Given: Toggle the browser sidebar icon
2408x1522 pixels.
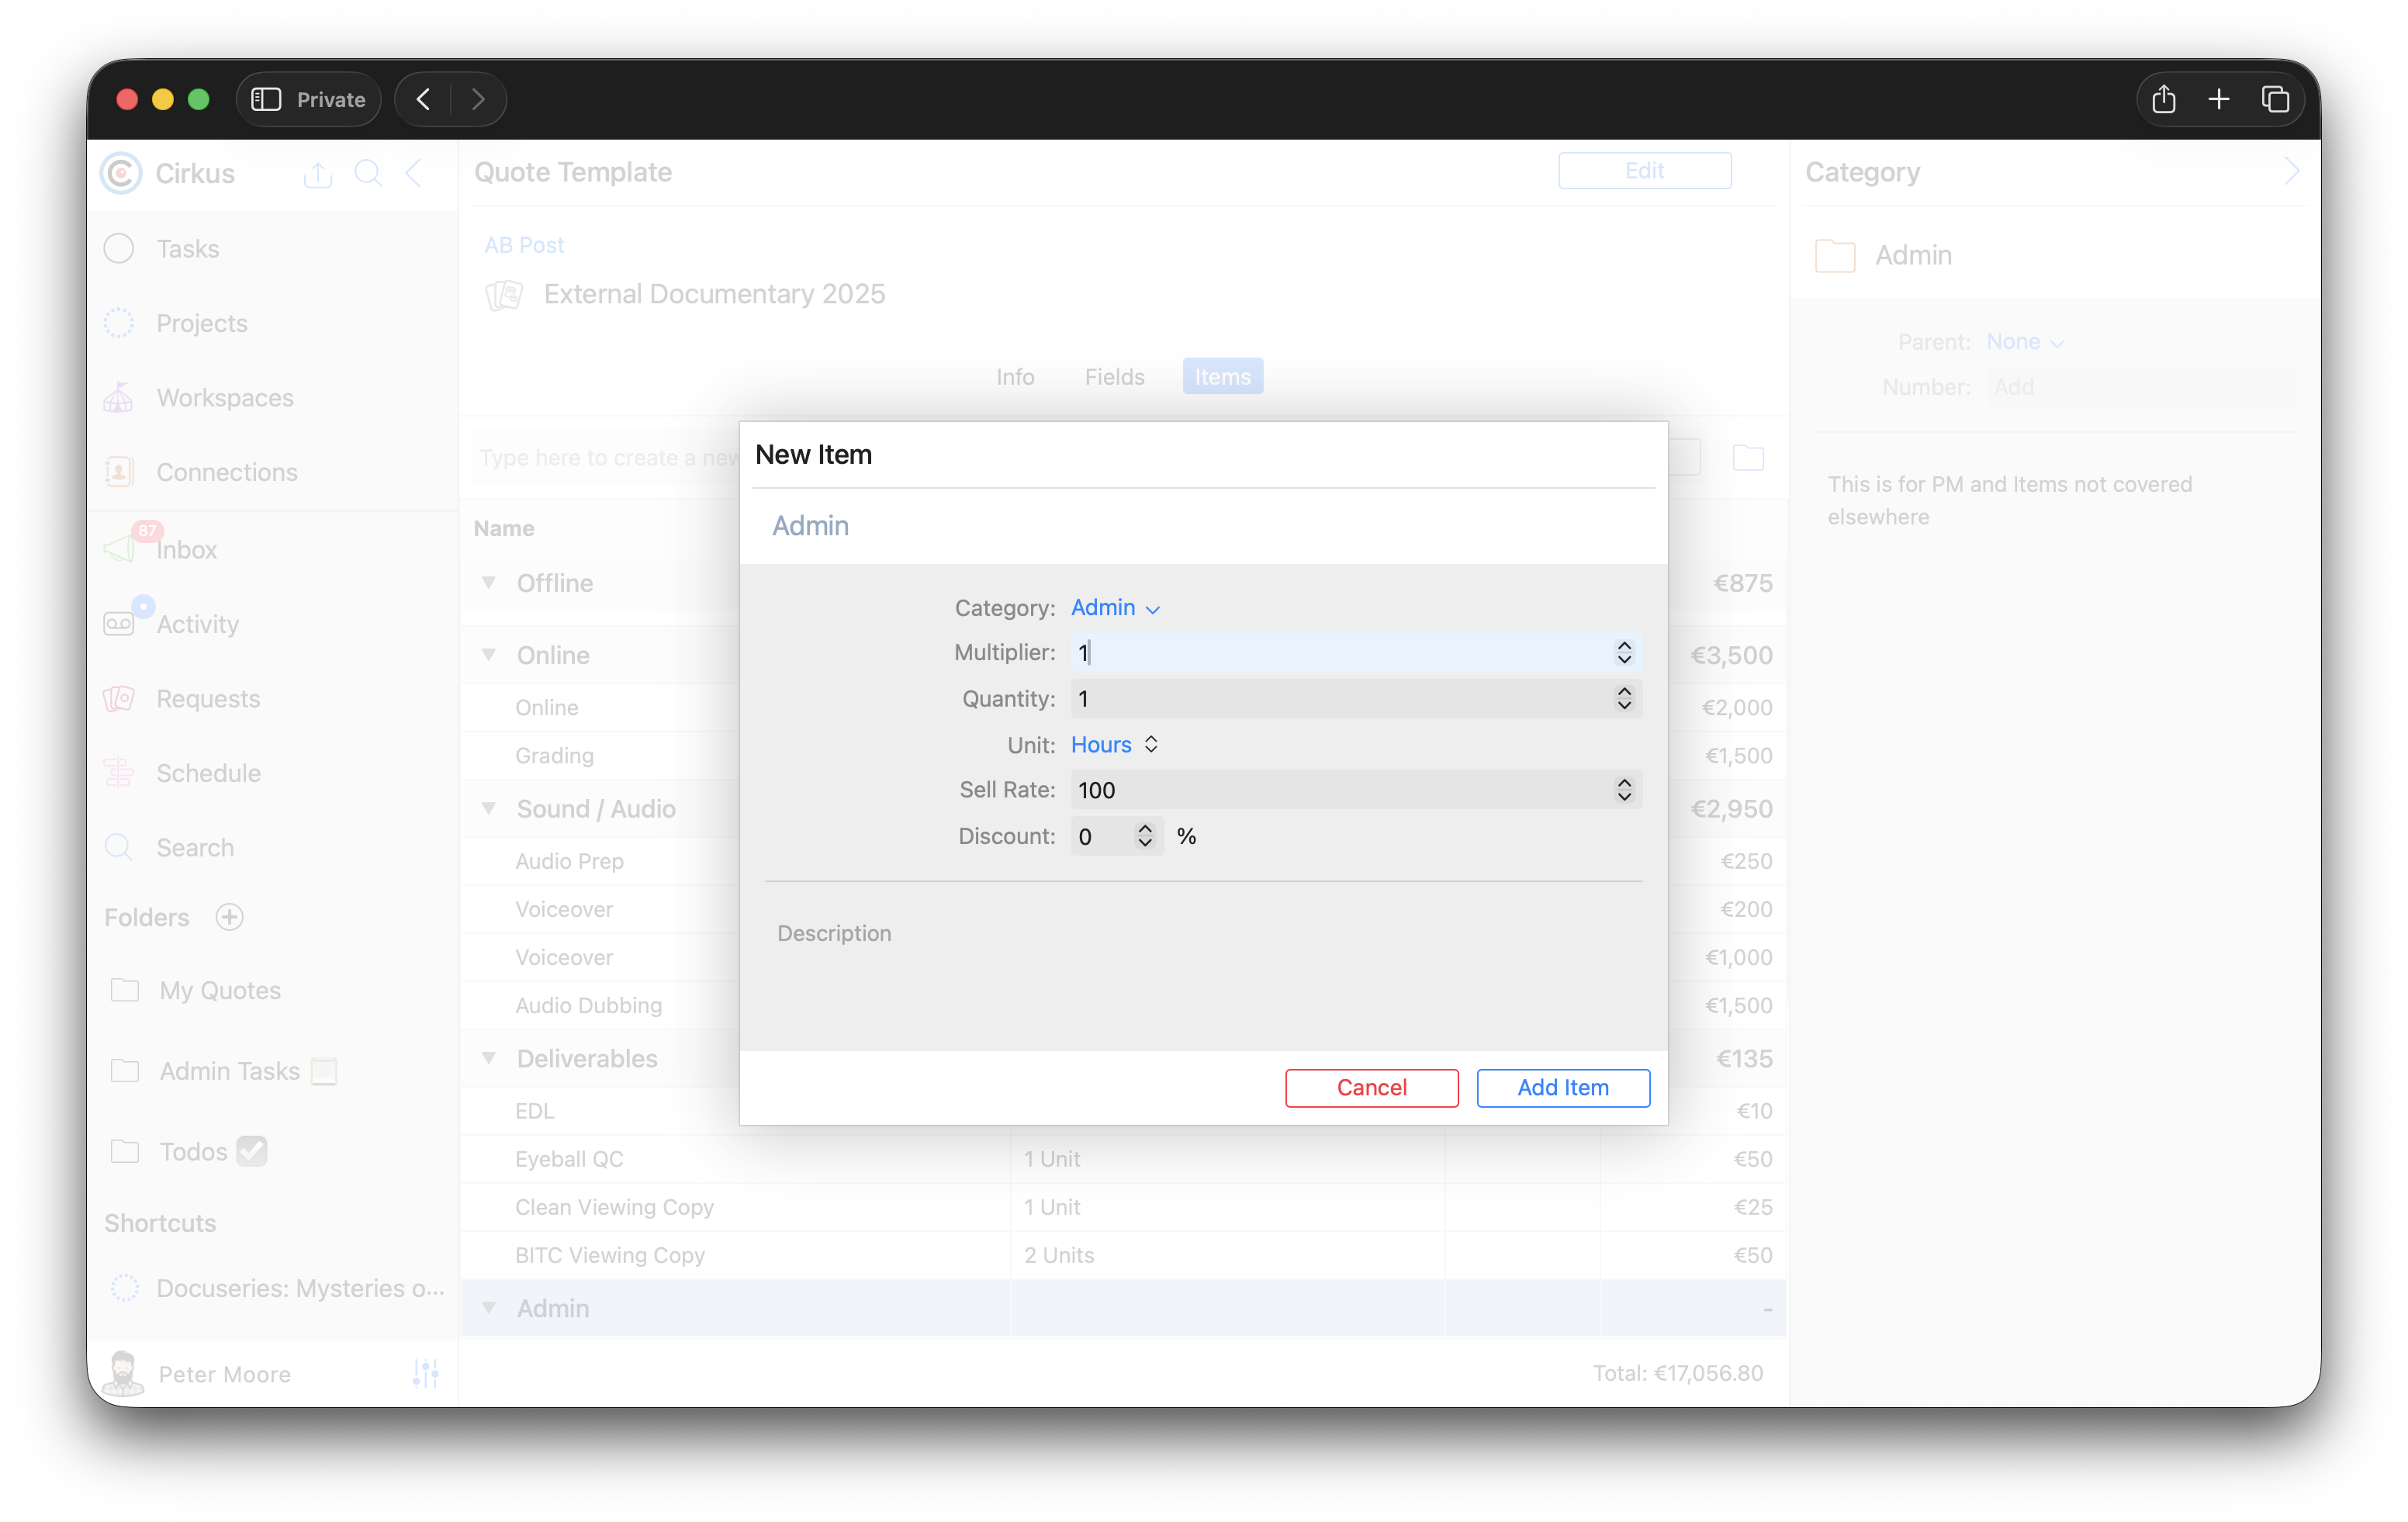Looking at the screenshot, I should [266, 99].
